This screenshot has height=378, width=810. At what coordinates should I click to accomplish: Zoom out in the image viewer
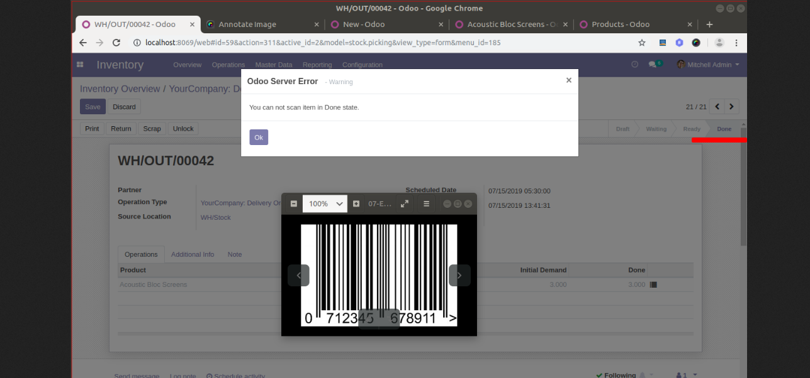pyautogui.click(x=293, y=203)
